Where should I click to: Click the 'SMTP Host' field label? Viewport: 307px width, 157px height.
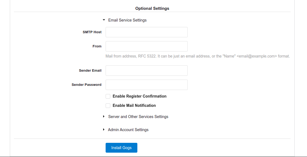click(x=92, y=32)
